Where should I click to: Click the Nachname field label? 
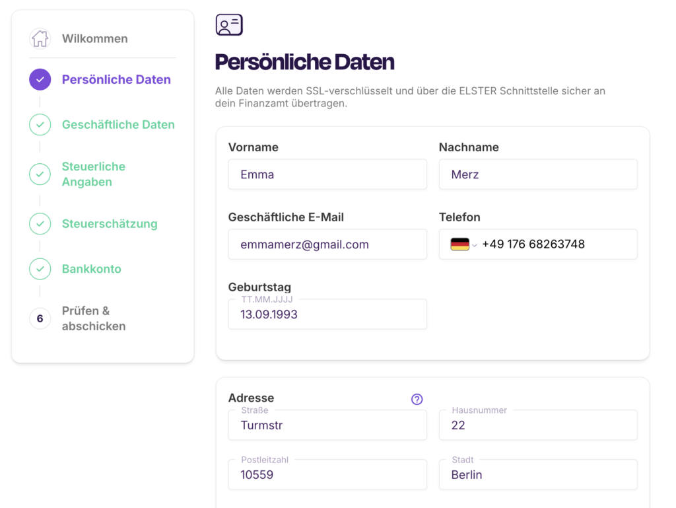469,147
